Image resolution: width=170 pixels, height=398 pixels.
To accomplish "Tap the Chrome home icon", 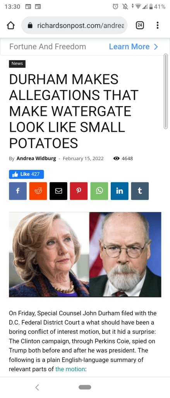I will click(10, 25).
